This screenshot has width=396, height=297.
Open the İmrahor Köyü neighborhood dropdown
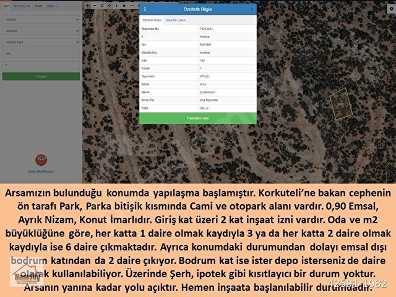point(41,42)
